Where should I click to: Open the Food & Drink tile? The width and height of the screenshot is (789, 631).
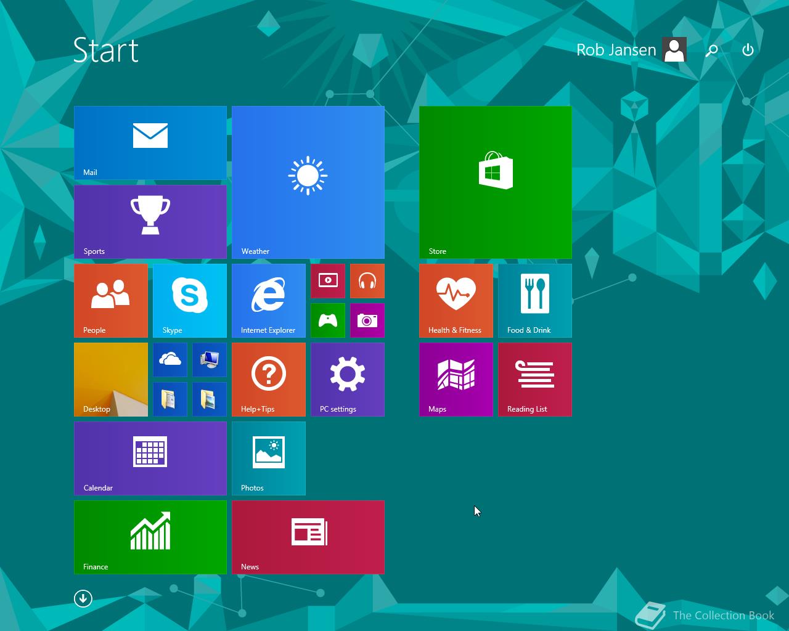(x=535, y=301)
